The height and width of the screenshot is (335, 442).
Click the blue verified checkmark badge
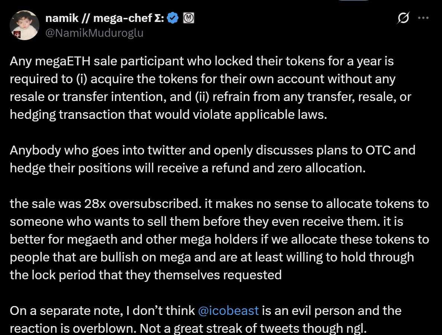[x=173, y=18]
